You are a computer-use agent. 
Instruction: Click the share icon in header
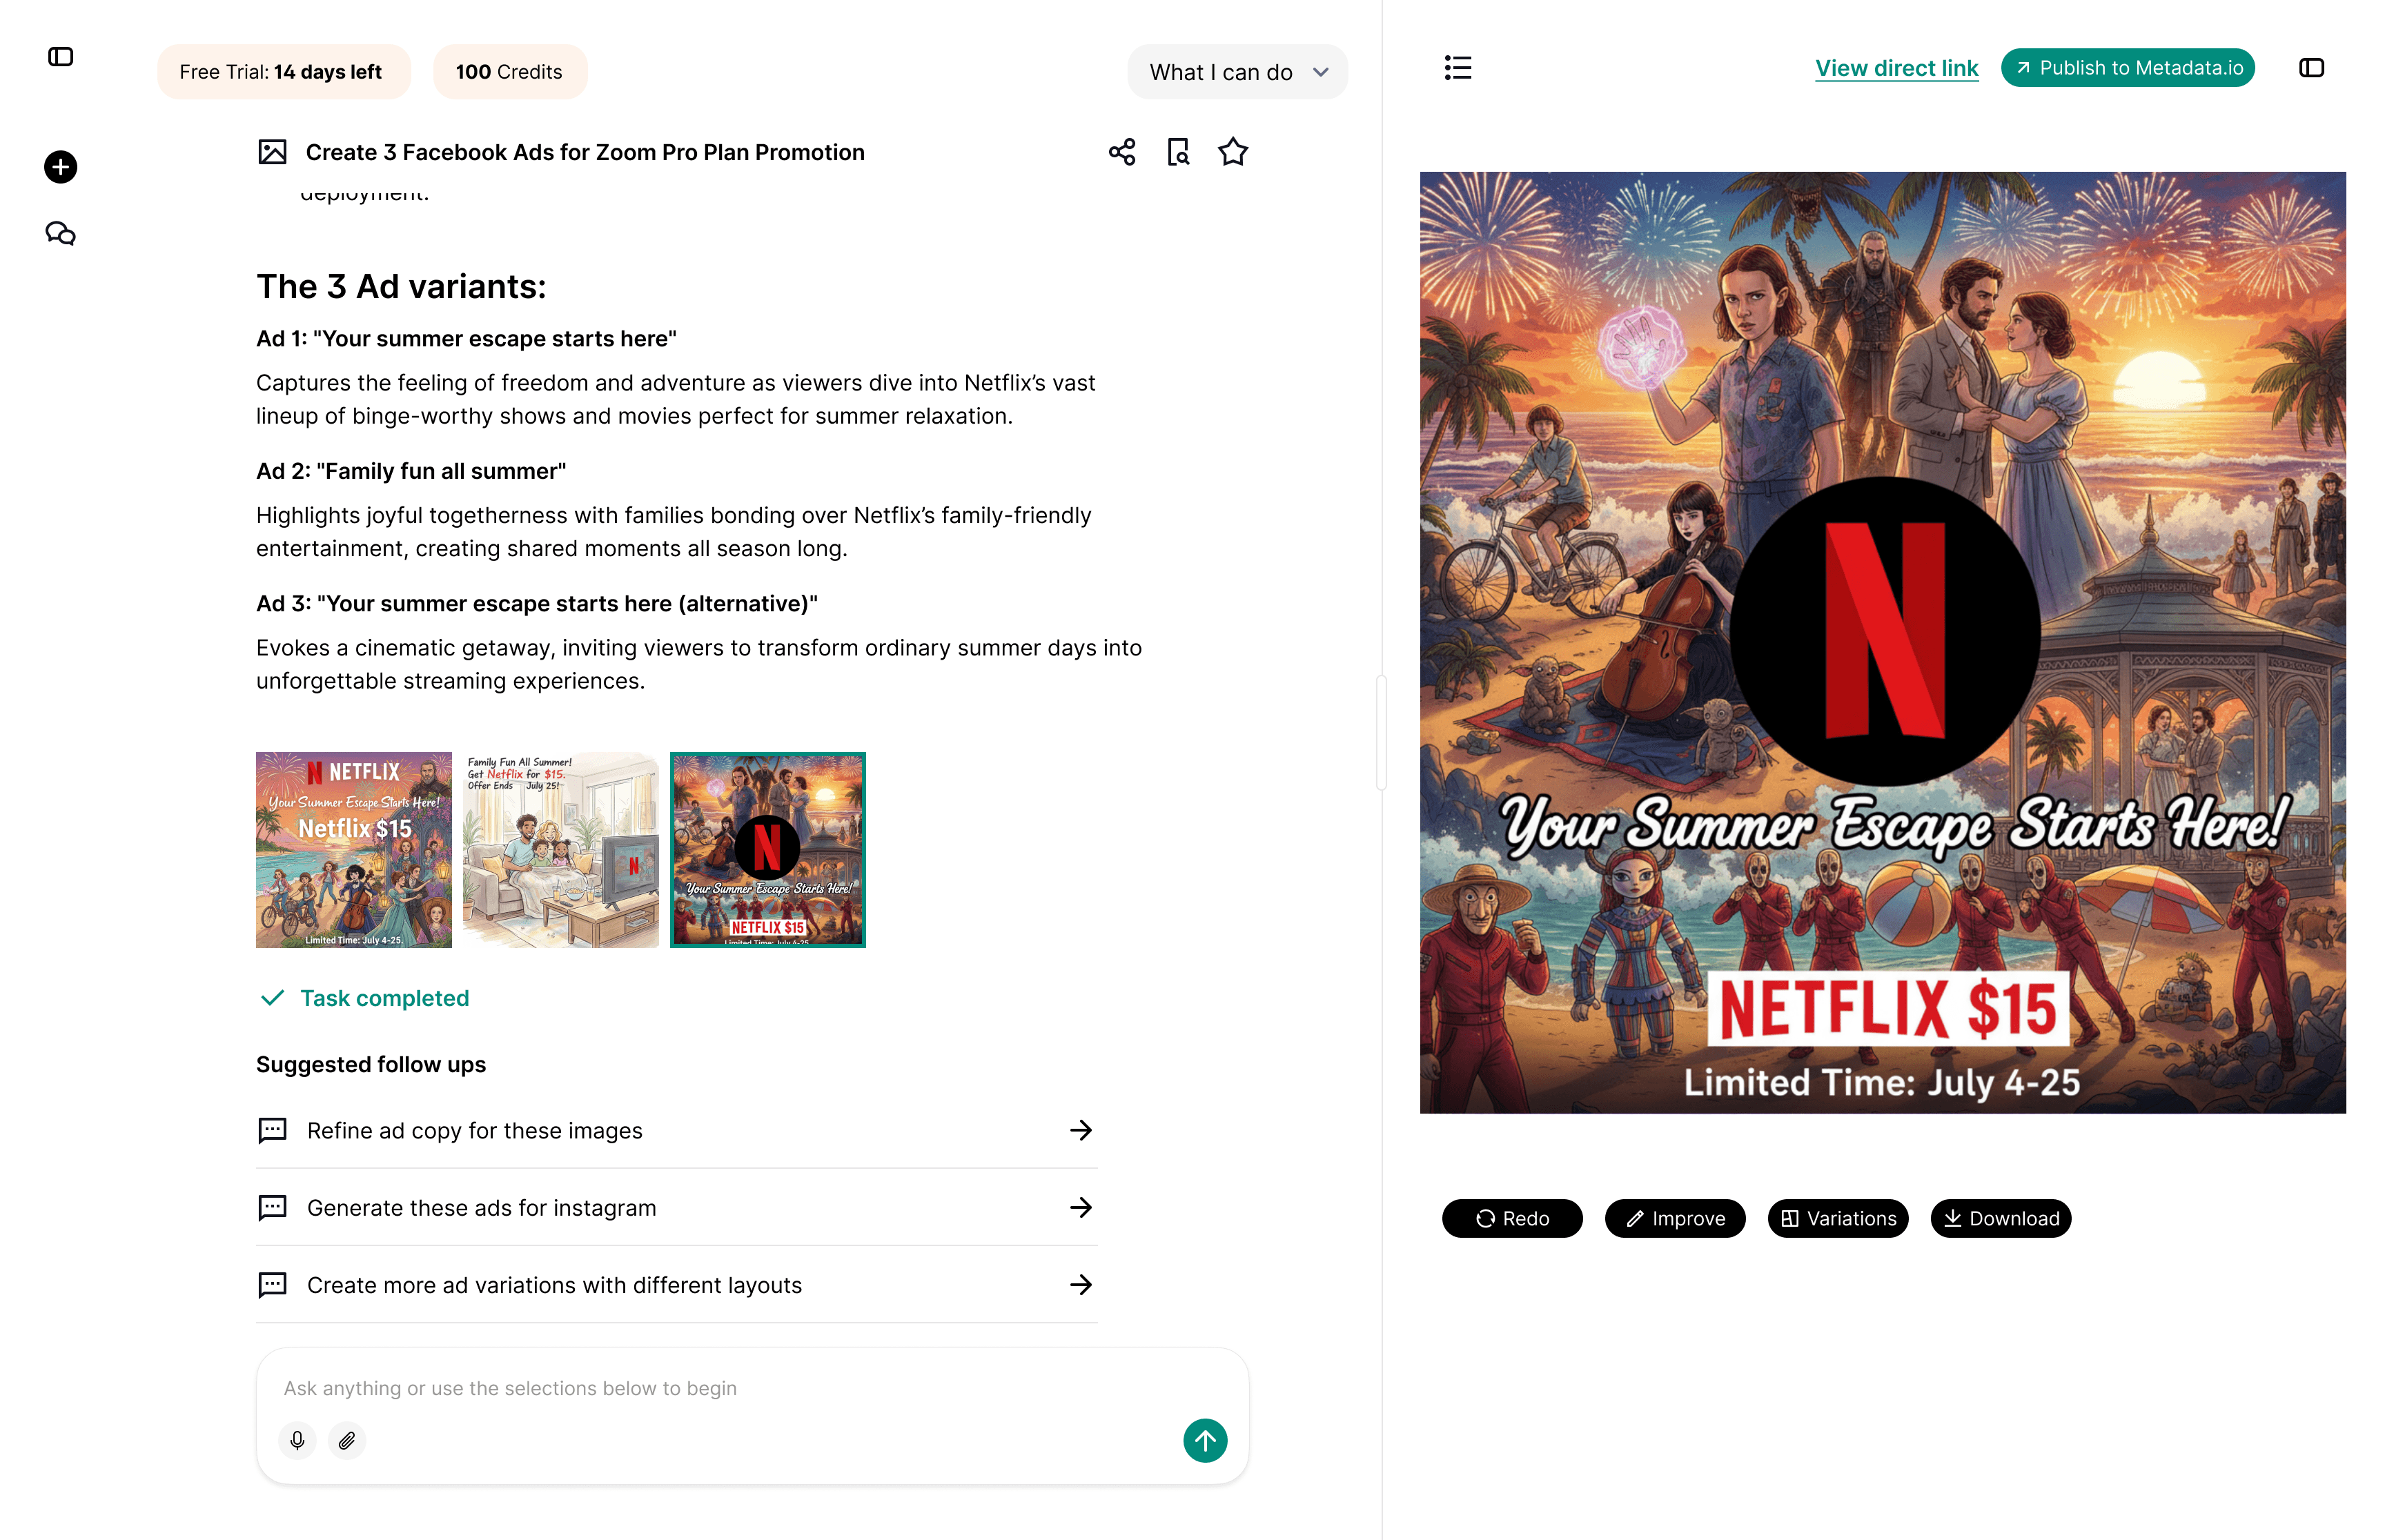pyautogui.click(x=1121, y=152)
